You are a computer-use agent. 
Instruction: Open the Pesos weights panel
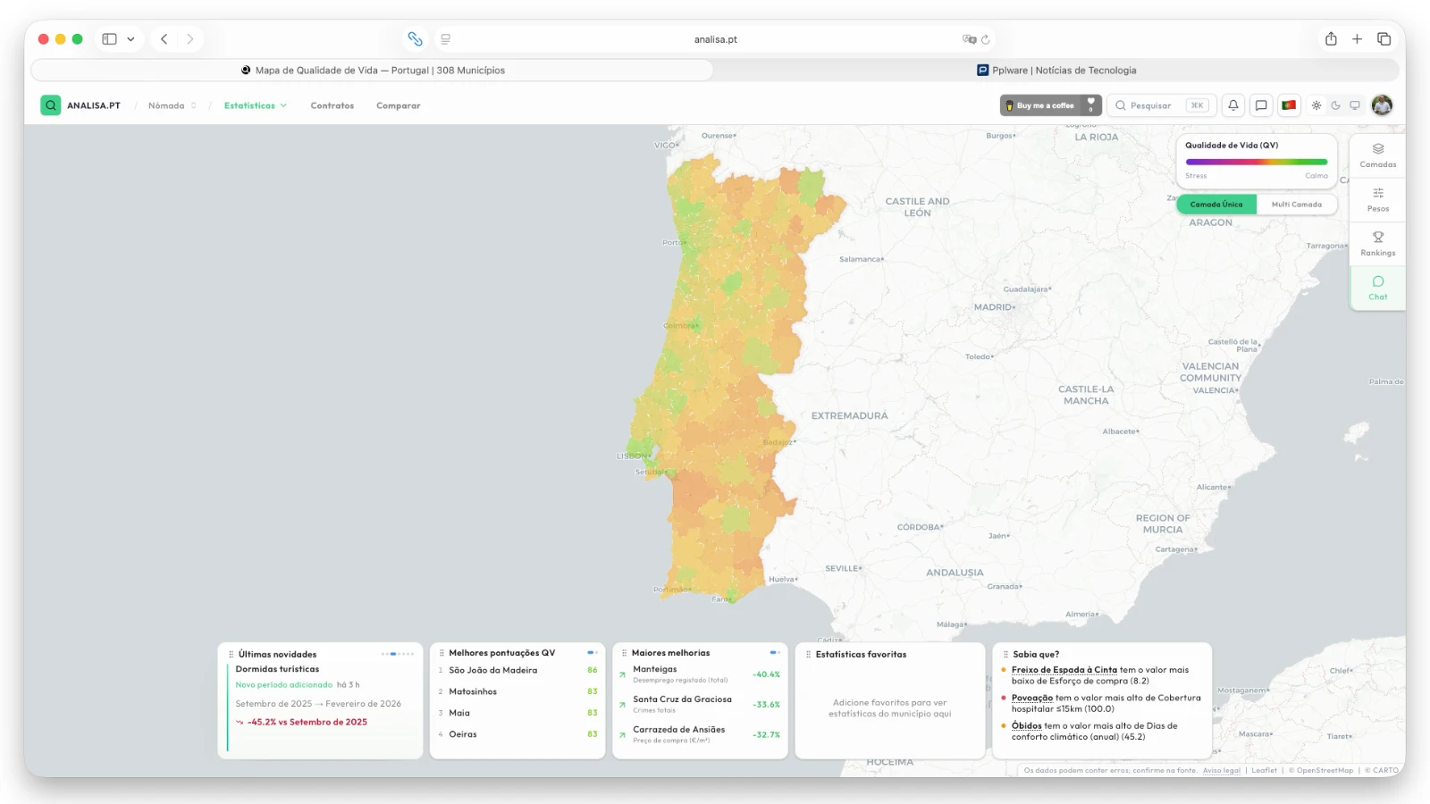click(x=1377, y=199)
